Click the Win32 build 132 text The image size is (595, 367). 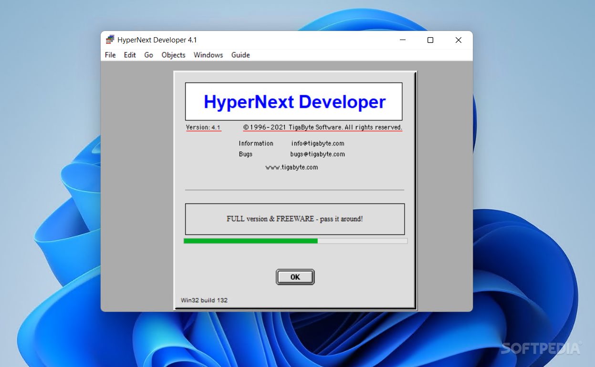(204, 300)
